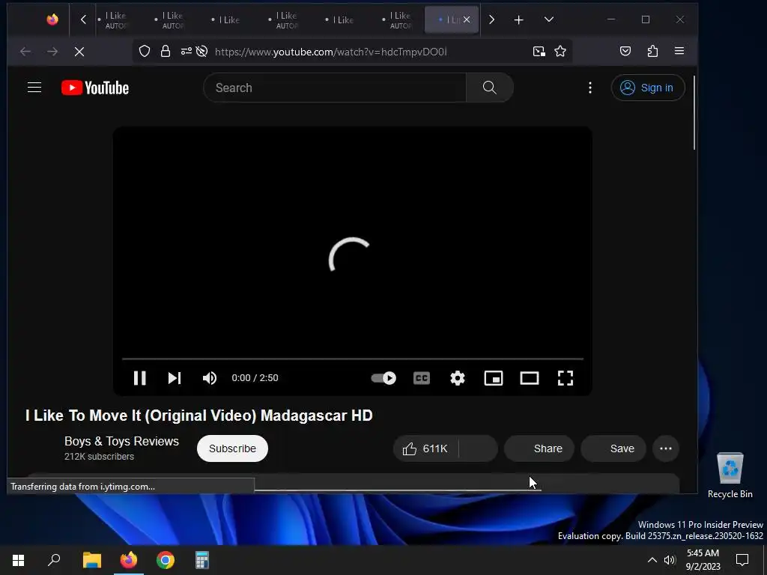Click the page vertical scrollbar

pos(694,112)
